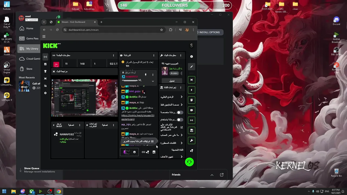Toggle the broadcast session-info widget icon
This screenshot has height=195, width=347.
191,120
